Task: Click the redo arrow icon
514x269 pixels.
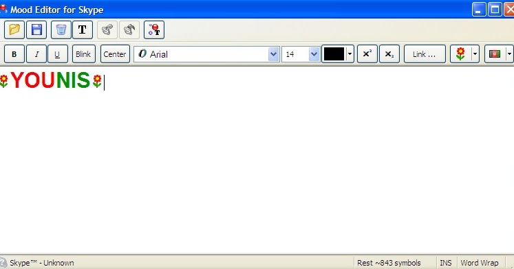Action: tap(129, 30)
